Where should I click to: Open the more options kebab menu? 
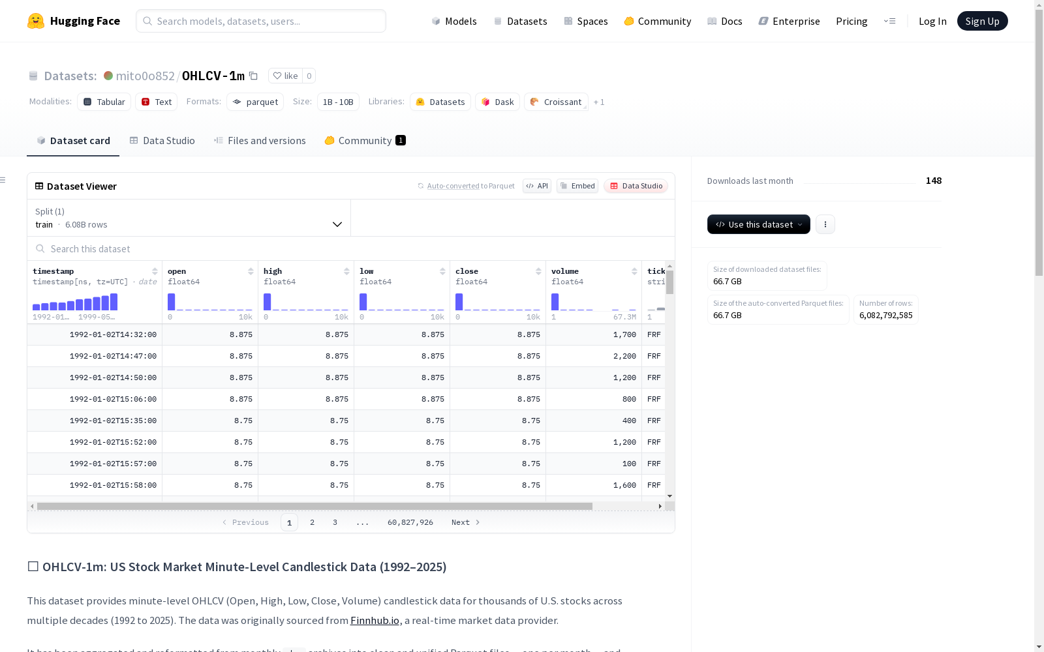(825, 224)
